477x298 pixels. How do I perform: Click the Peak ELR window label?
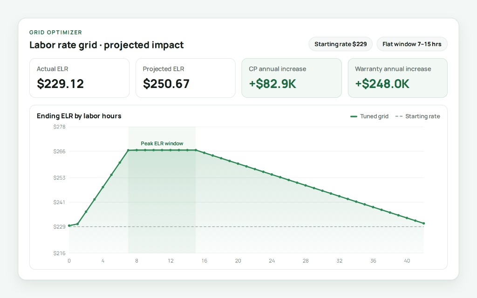point(162,143)
